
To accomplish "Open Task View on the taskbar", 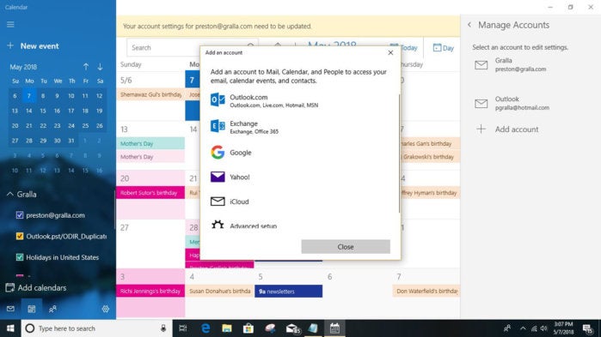I will click(x=183, y=328).
